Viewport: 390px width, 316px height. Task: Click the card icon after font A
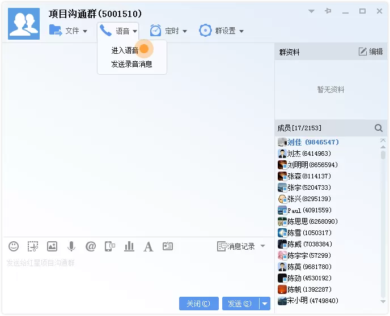168,246
